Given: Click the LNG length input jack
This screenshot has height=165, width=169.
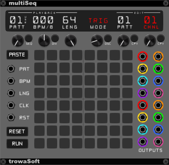Looking at the screenshot, I should tap(11, 93).
